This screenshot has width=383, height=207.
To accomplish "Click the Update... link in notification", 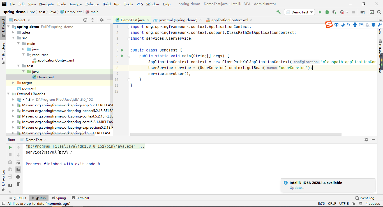I will click(297, 188).
